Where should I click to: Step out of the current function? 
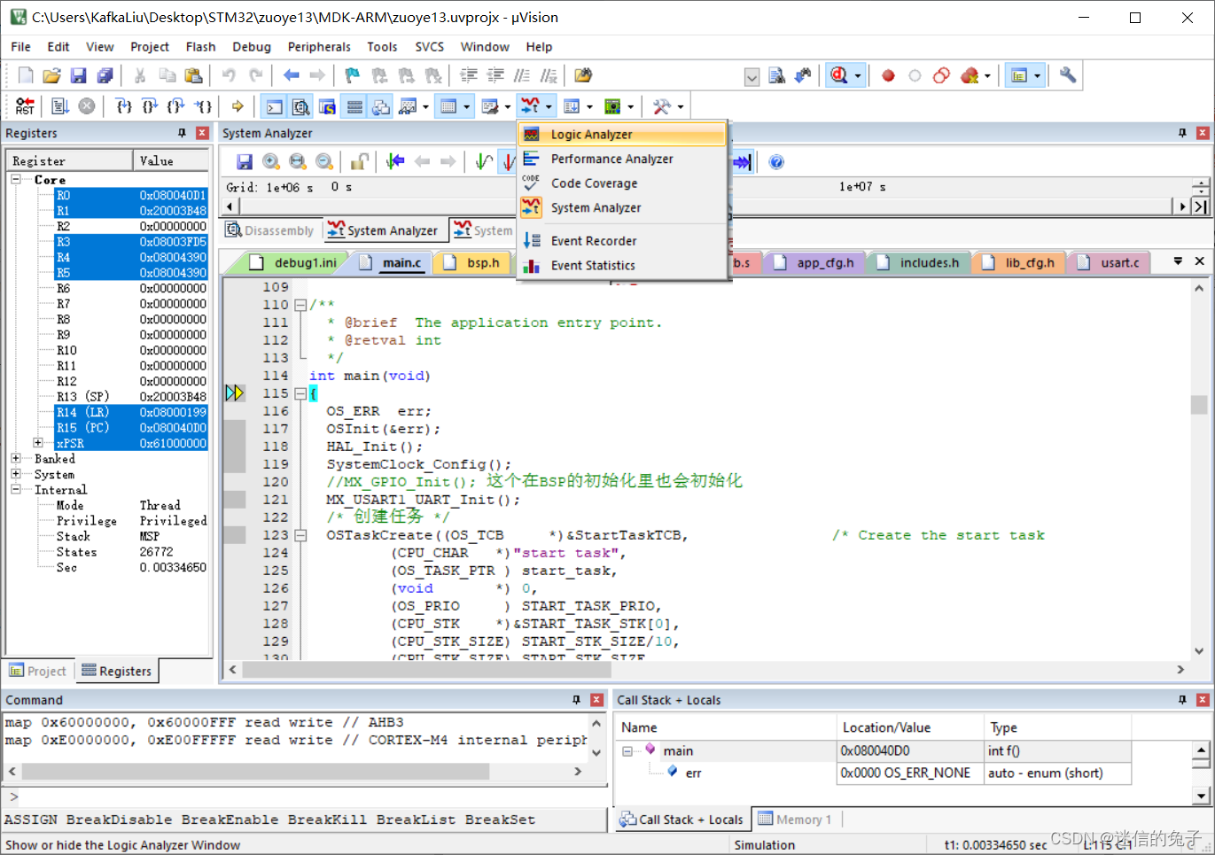tap(177, 107)
